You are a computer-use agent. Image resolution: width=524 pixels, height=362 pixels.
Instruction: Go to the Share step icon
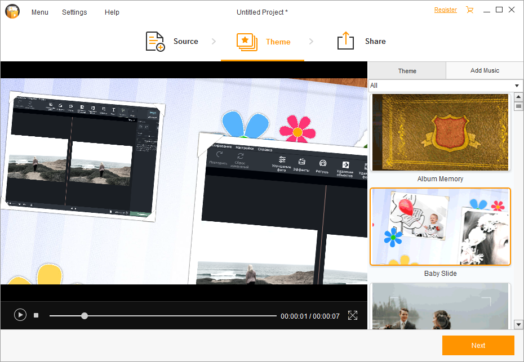coord(345,41)
